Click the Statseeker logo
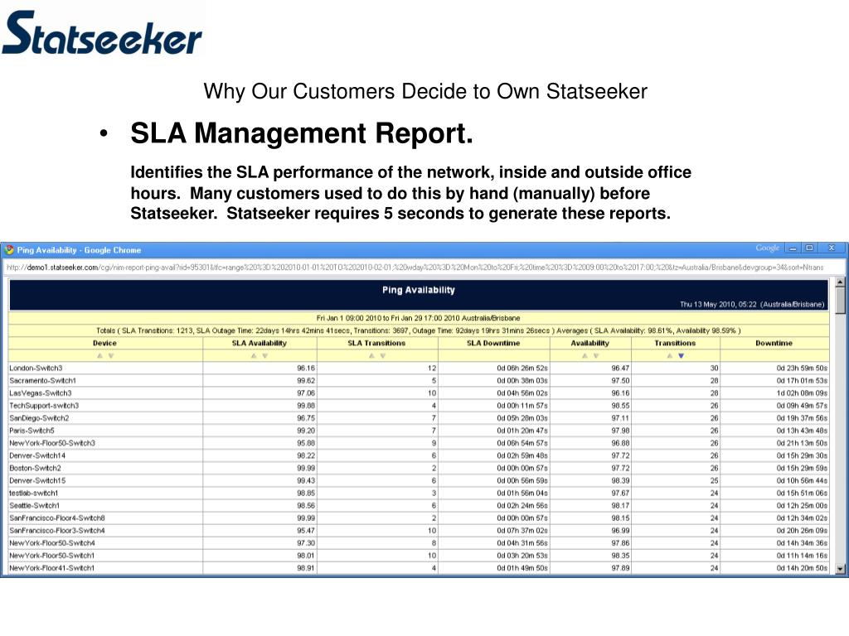849x636 pixels. (x=102, y=32)
